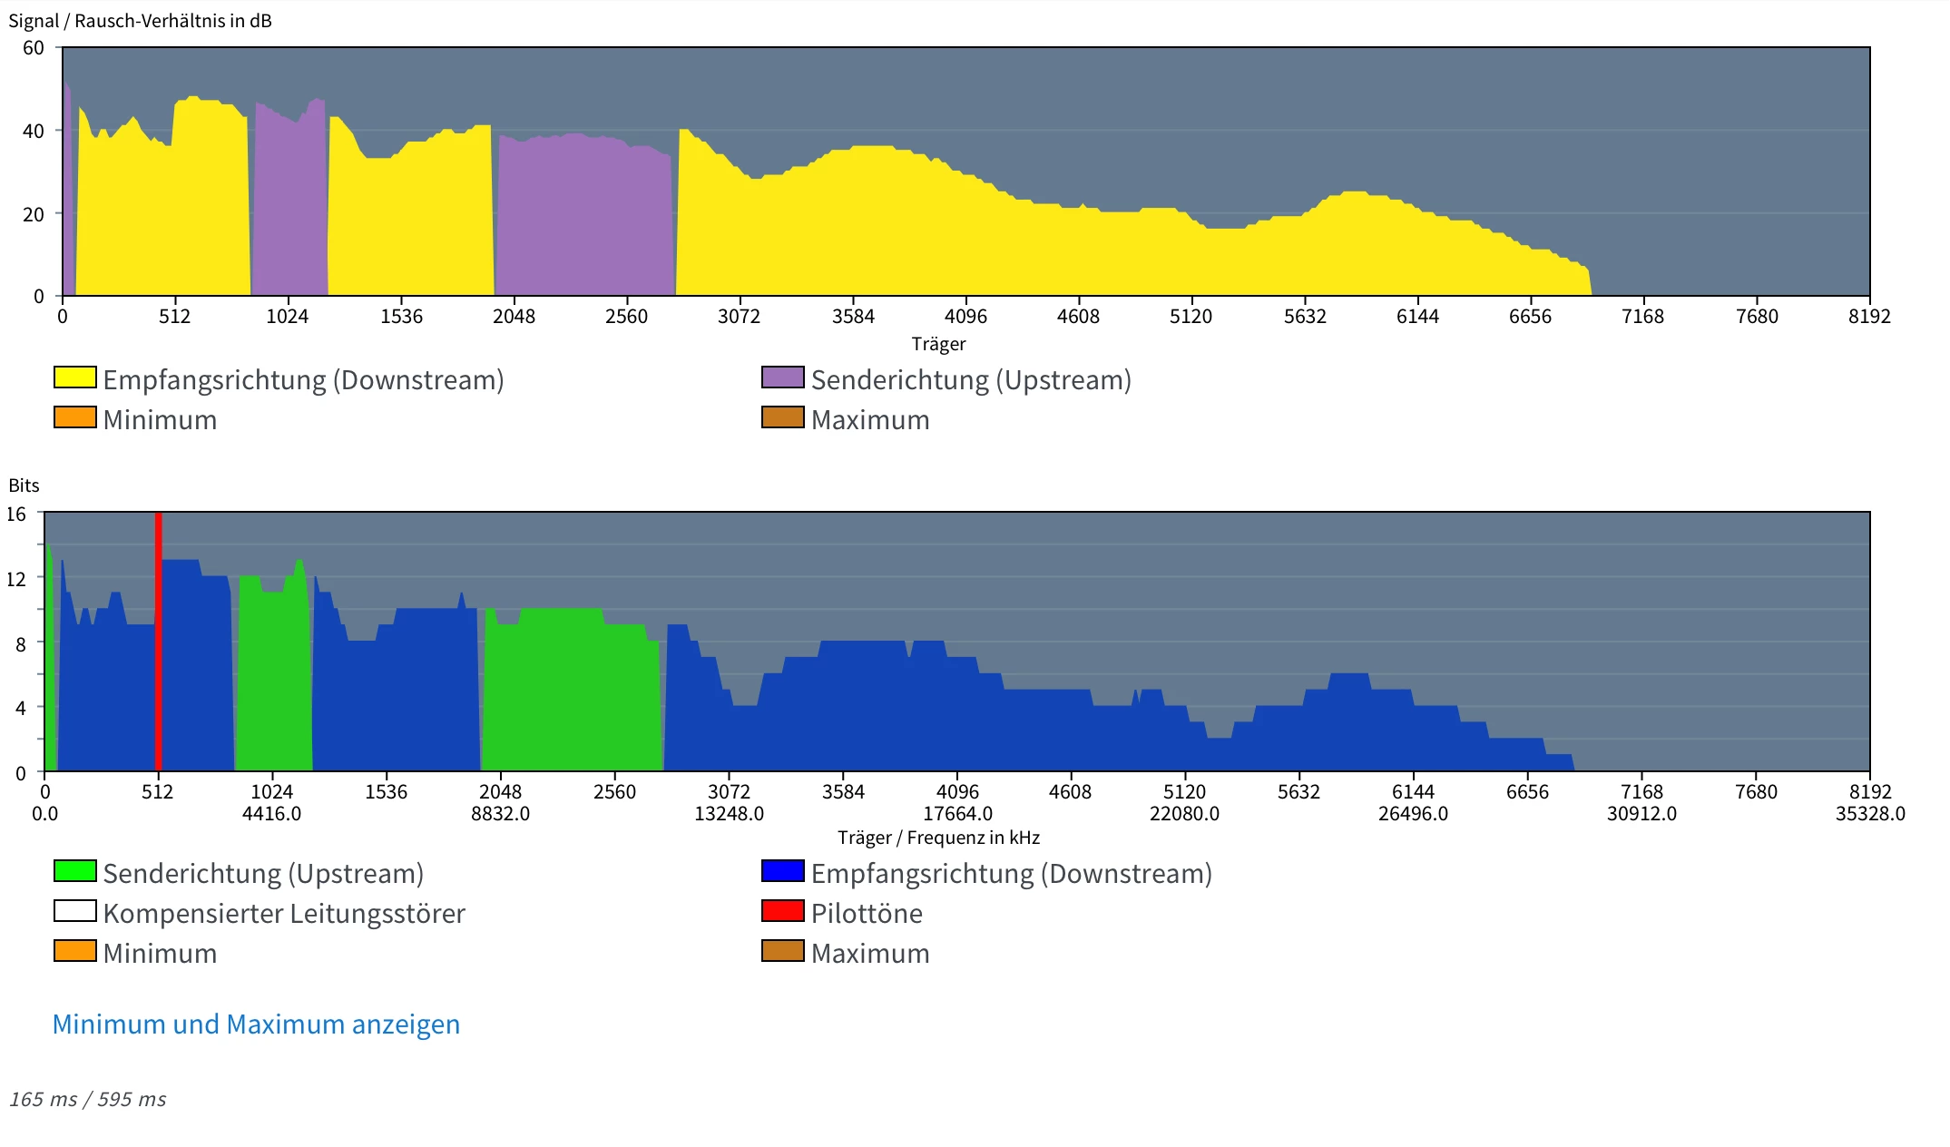Click 'Empfangsrichtung (Downstream)' label under SNR chart

point(303,379)
